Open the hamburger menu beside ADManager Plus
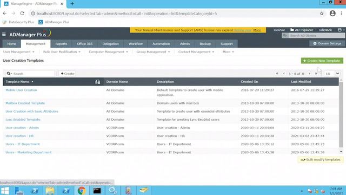The width and height of the screenshot is (346, 195). [4, 34]
